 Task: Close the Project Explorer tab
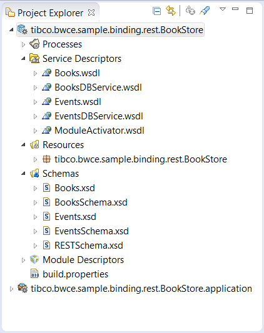coord(91,12)
